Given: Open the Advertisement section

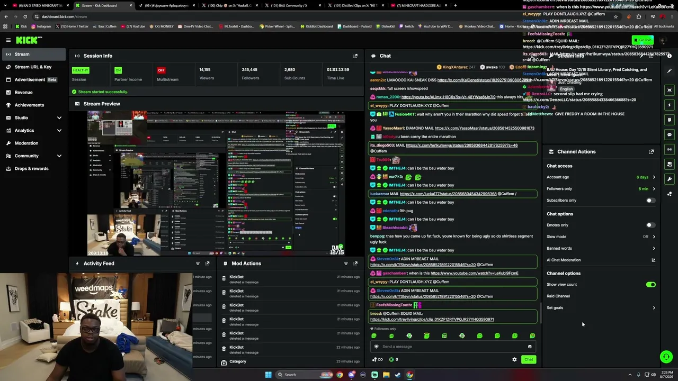Looking at the screenshot, I should coord(33,79).
